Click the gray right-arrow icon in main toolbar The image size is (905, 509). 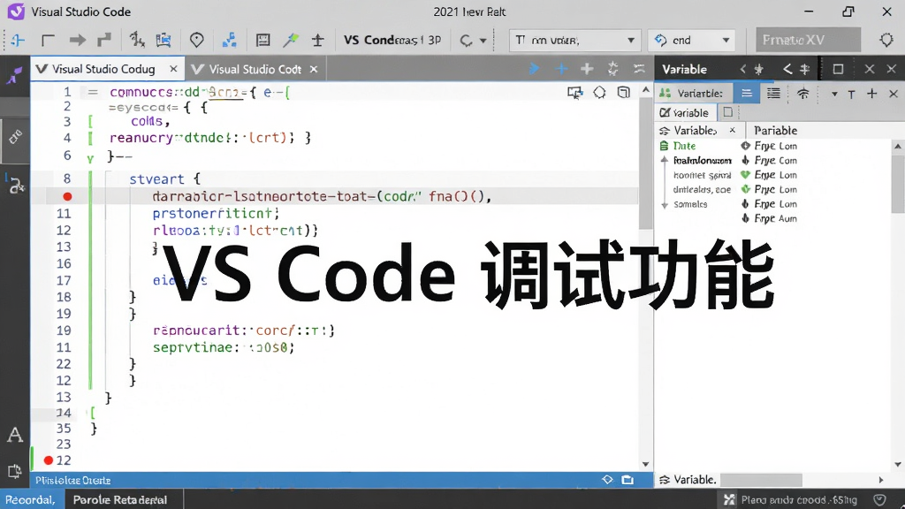tap(78, 40)
